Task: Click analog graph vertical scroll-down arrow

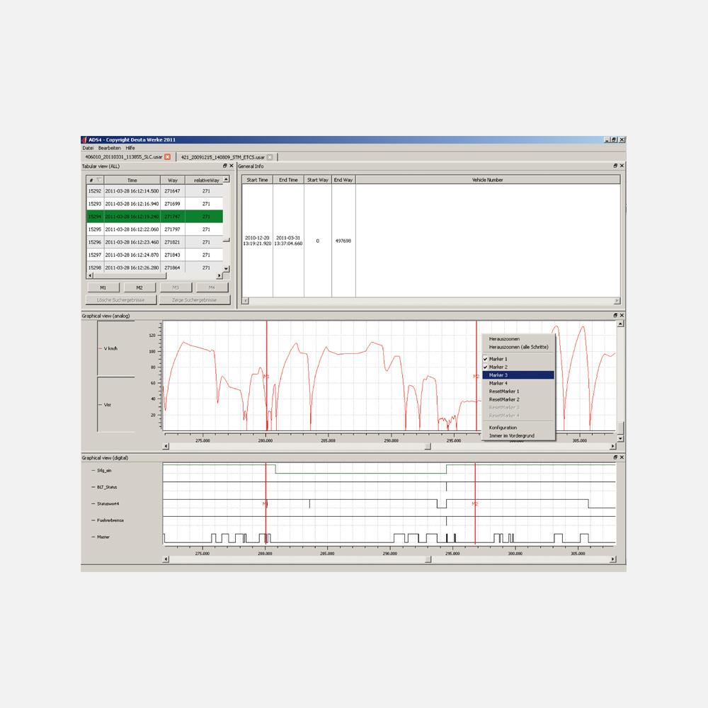Action: point(620,438)
